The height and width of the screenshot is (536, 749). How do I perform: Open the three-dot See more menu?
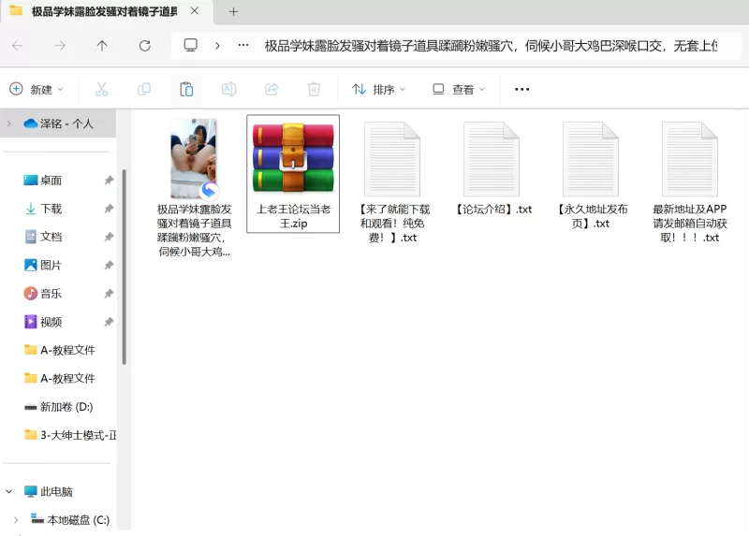(x=522, y=90)
